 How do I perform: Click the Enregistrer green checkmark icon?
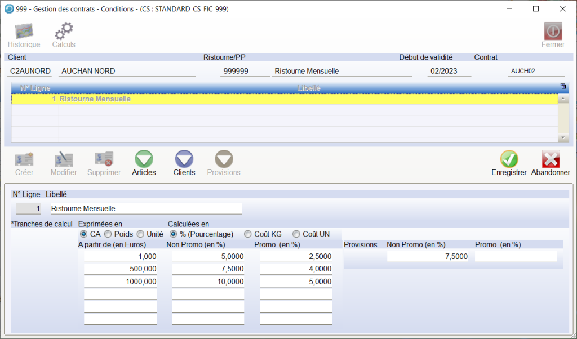point(509,159)
